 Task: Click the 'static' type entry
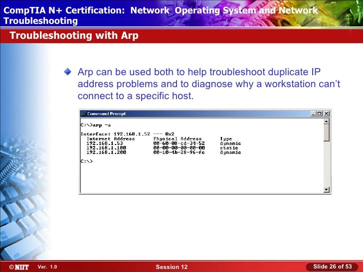point(229,148)
